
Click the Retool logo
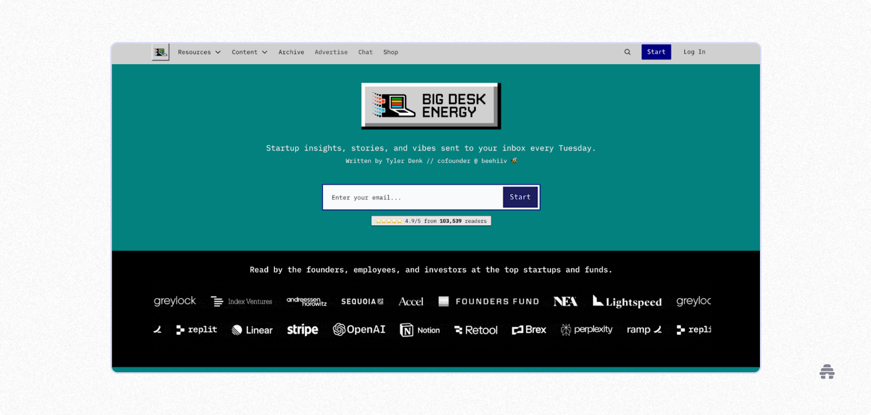pos(476,330)
